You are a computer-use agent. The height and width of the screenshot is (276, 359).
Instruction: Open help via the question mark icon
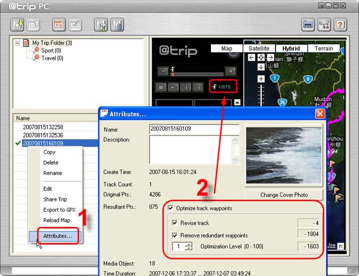click(340, 25)
